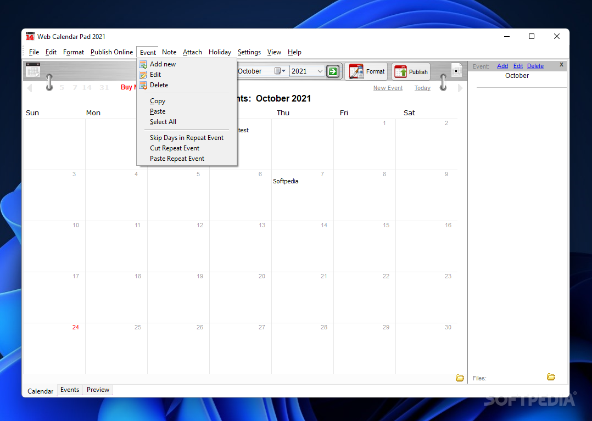This screenshot has height=421, width=592.
Task: Go to next month with right arrow
Action: coord(460,88)
